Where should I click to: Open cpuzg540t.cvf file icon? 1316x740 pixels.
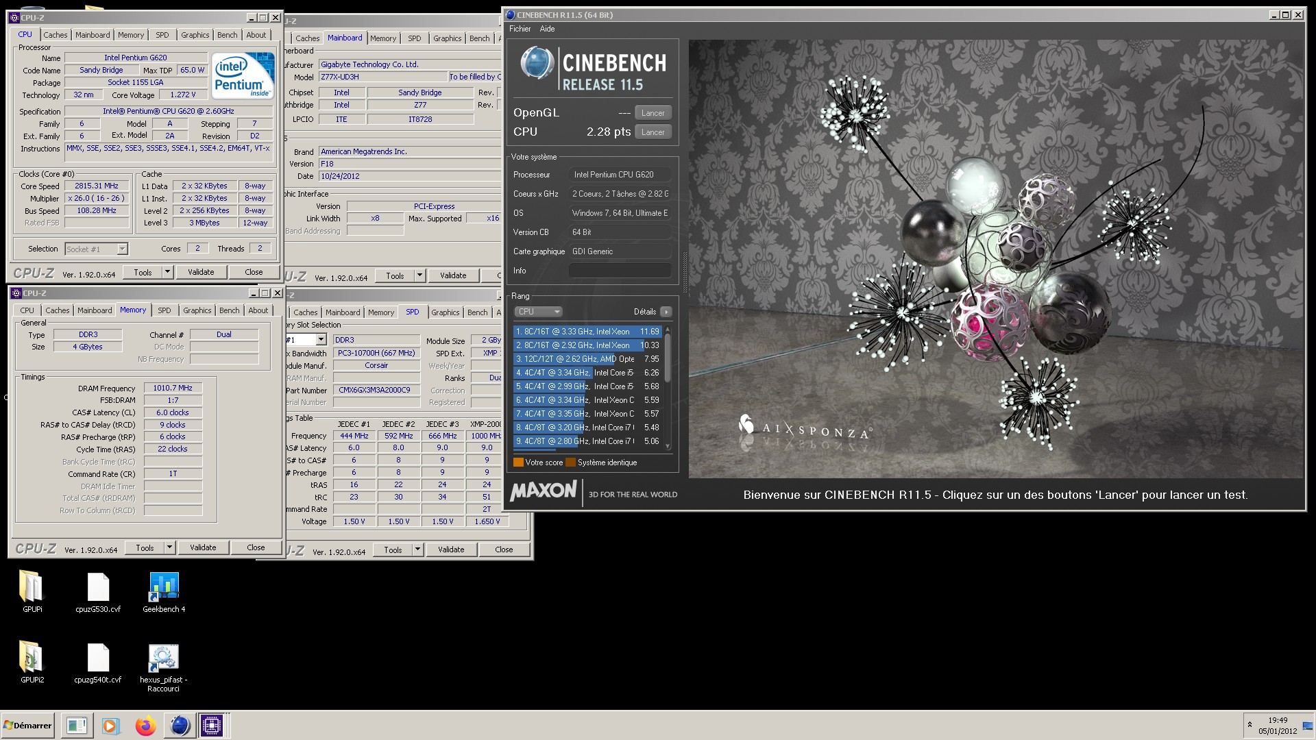pos(98,659)
